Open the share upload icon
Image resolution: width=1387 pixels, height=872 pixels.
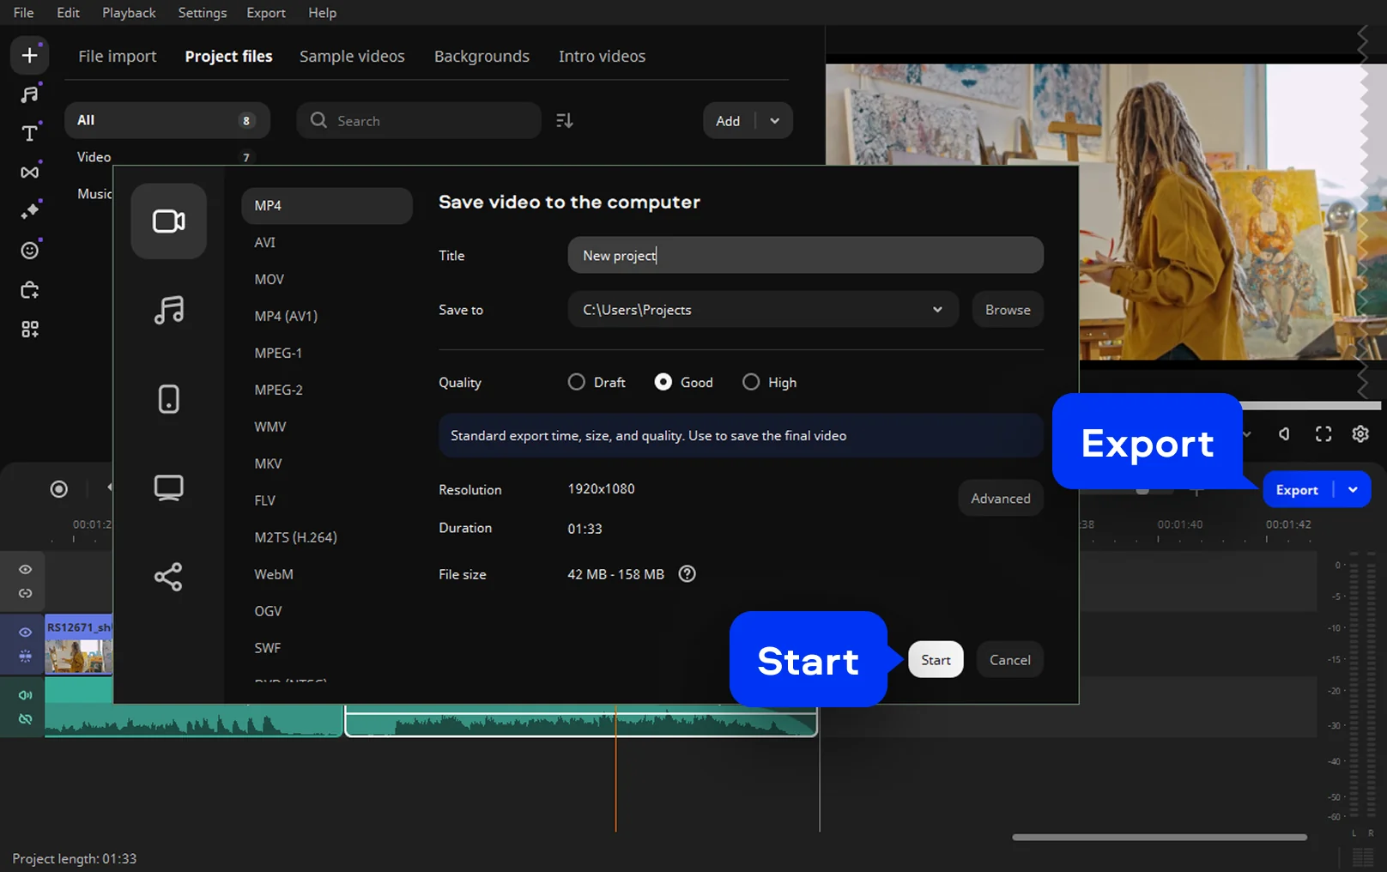point(168,577)
